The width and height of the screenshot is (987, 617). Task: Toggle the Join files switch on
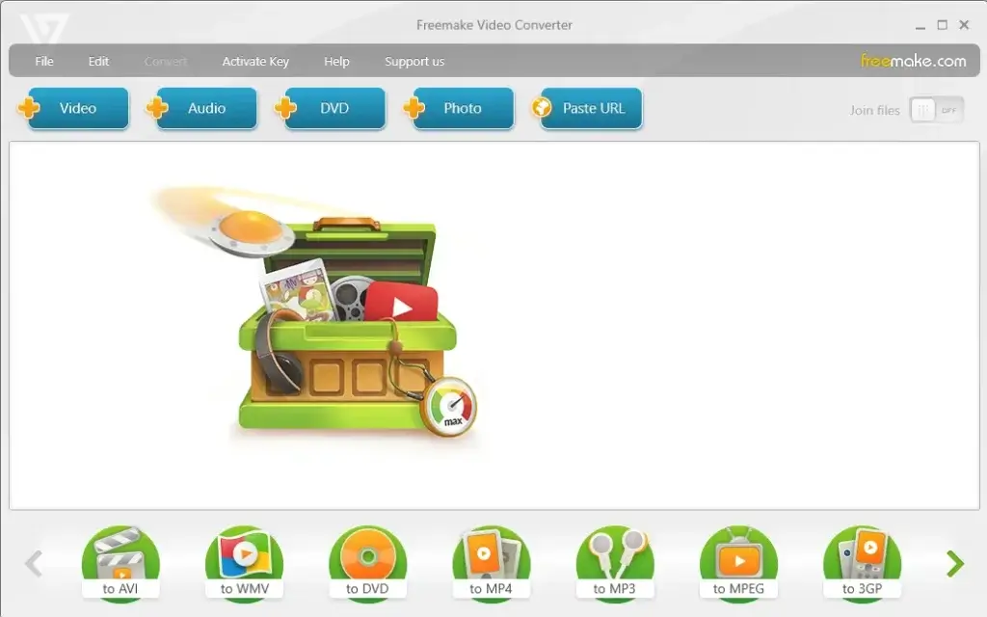tap(936, 110)
